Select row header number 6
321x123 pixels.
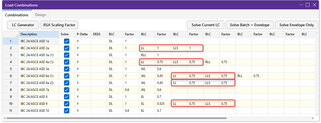11,76
